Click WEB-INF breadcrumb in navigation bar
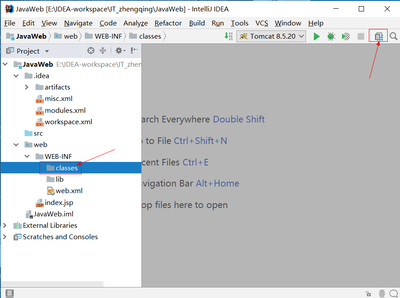Viewport: 400px width, 298px height. (x=104, y=36)
